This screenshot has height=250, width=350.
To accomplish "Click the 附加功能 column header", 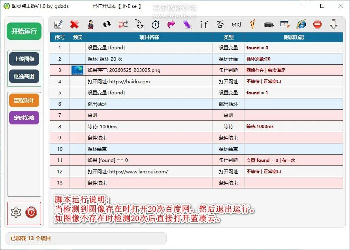I will [x=294, y=37].
